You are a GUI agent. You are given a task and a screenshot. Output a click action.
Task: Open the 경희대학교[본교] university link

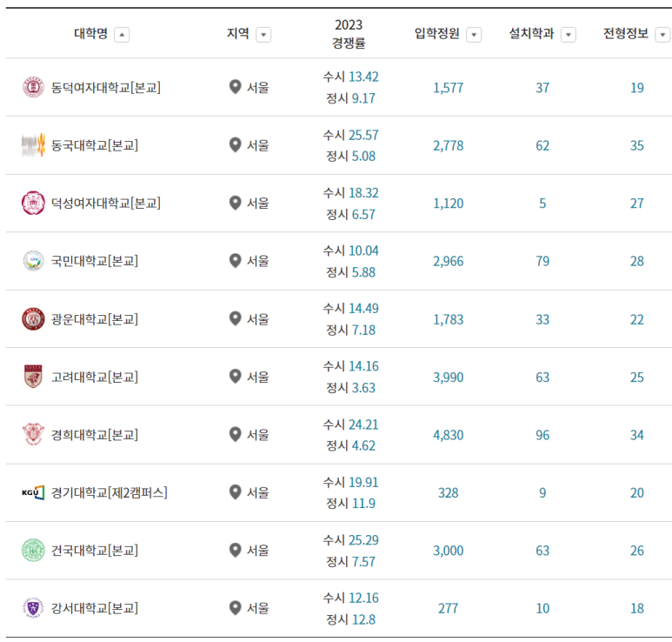click(95, 435)
